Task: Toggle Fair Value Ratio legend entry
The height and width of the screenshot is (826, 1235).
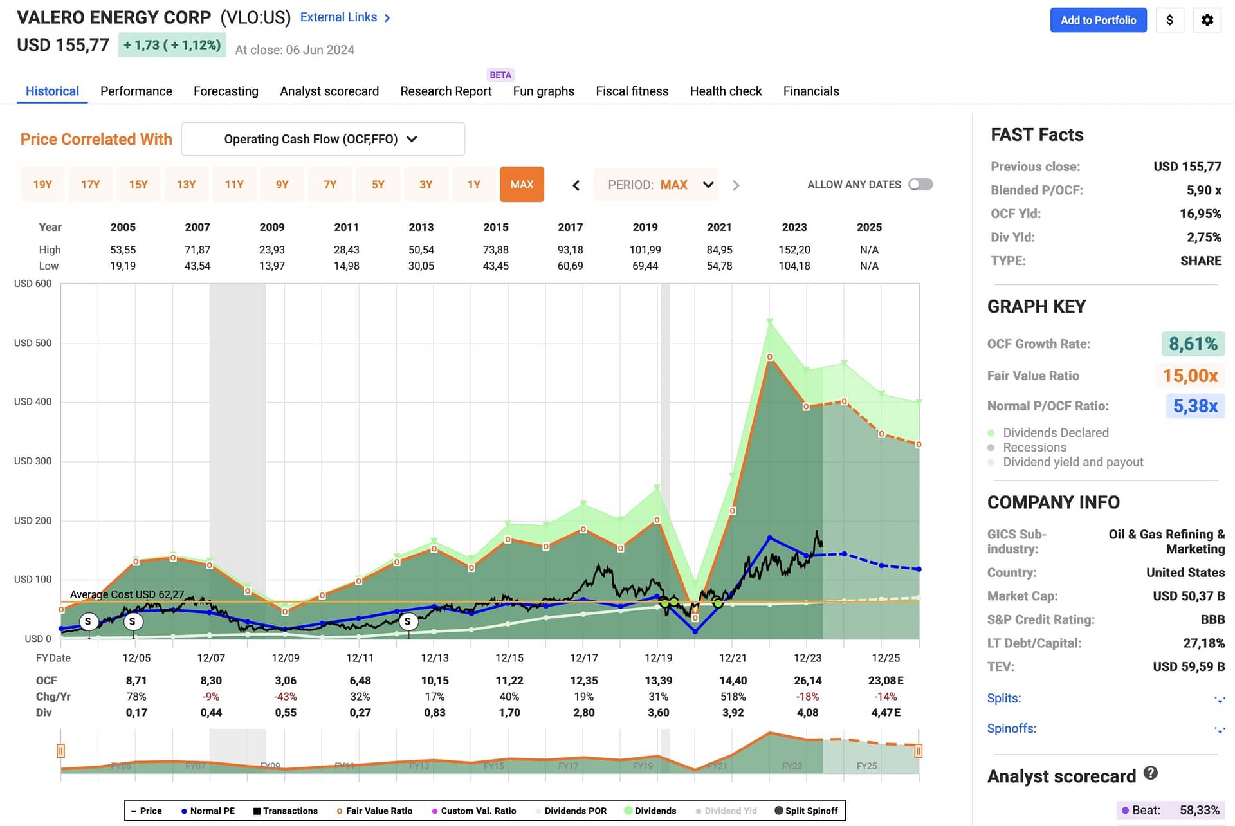Action: [x=374, y=811]
